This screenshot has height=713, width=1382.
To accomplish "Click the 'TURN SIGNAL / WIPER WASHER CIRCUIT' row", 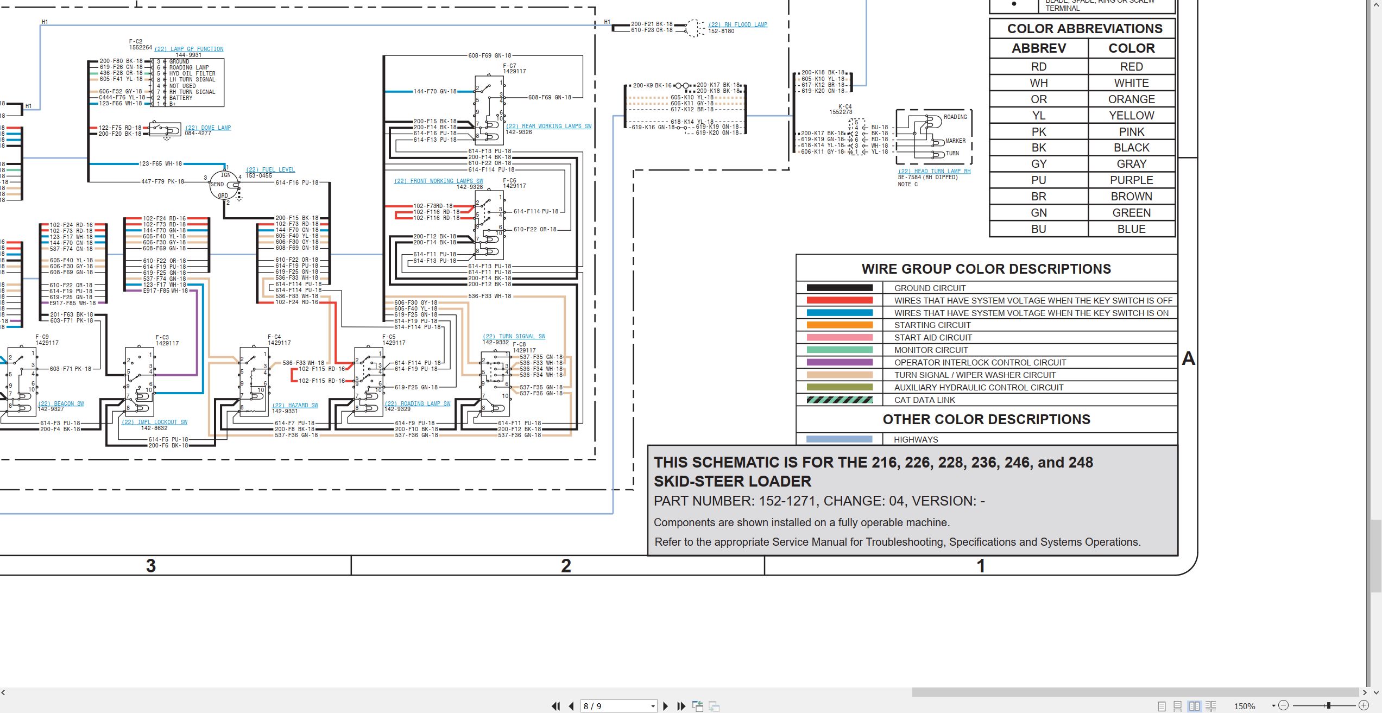I will tap(987, 375).
